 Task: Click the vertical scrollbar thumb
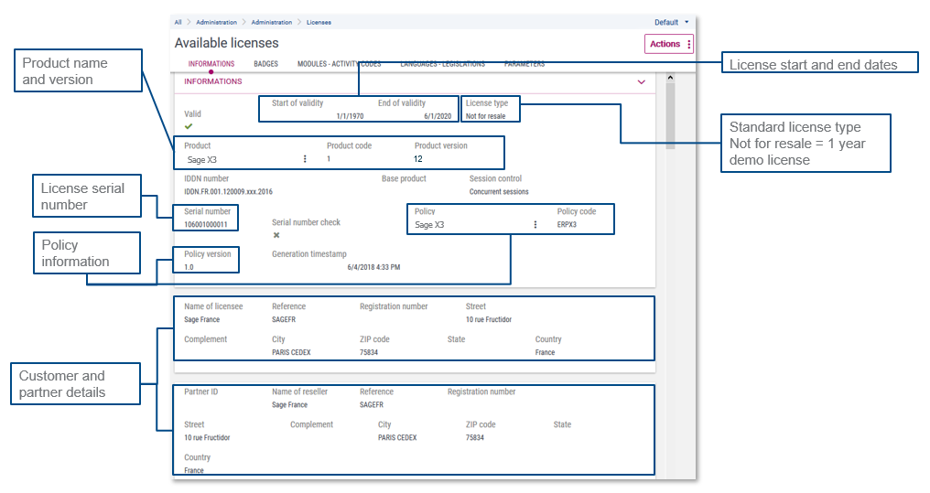click(x=670, y=114)
